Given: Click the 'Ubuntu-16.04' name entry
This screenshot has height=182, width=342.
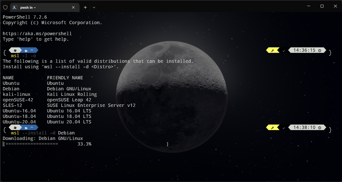Looking at the screenshot, I should pyautogui.click(x=19, y=111).
